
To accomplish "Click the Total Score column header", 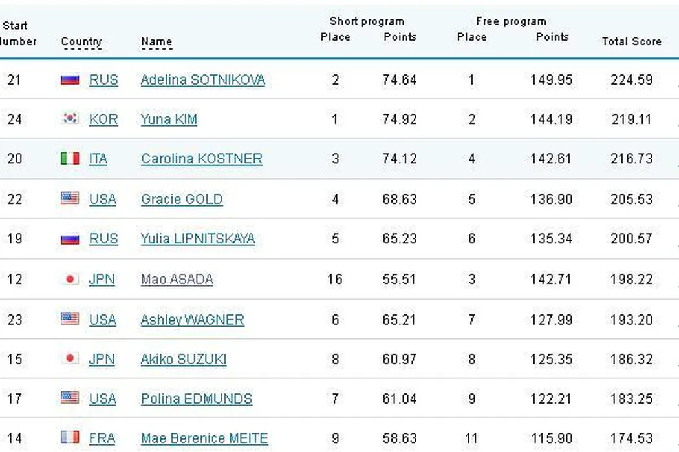I will pyautogui.click(x=631, y=41).
